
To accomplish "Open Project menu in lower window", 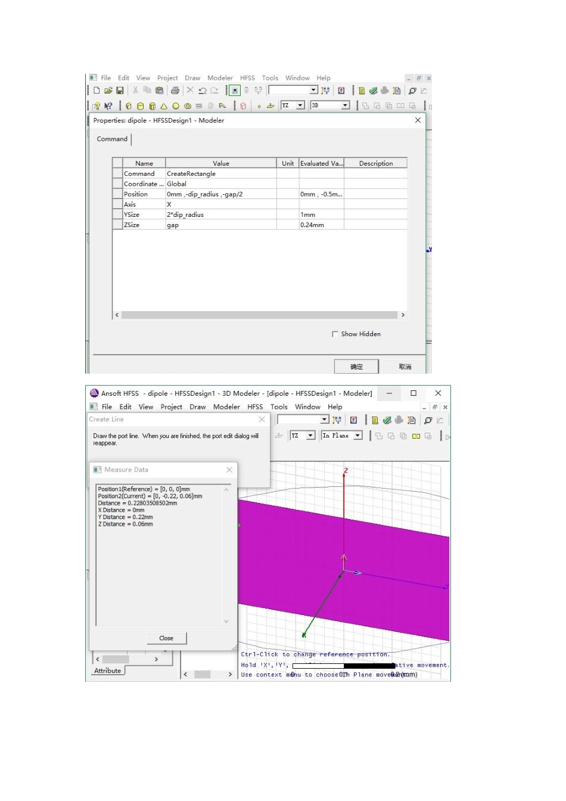I will click(171, 407).
